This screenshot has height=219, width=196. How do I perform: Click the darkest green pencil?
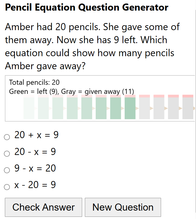click(130, 108)
